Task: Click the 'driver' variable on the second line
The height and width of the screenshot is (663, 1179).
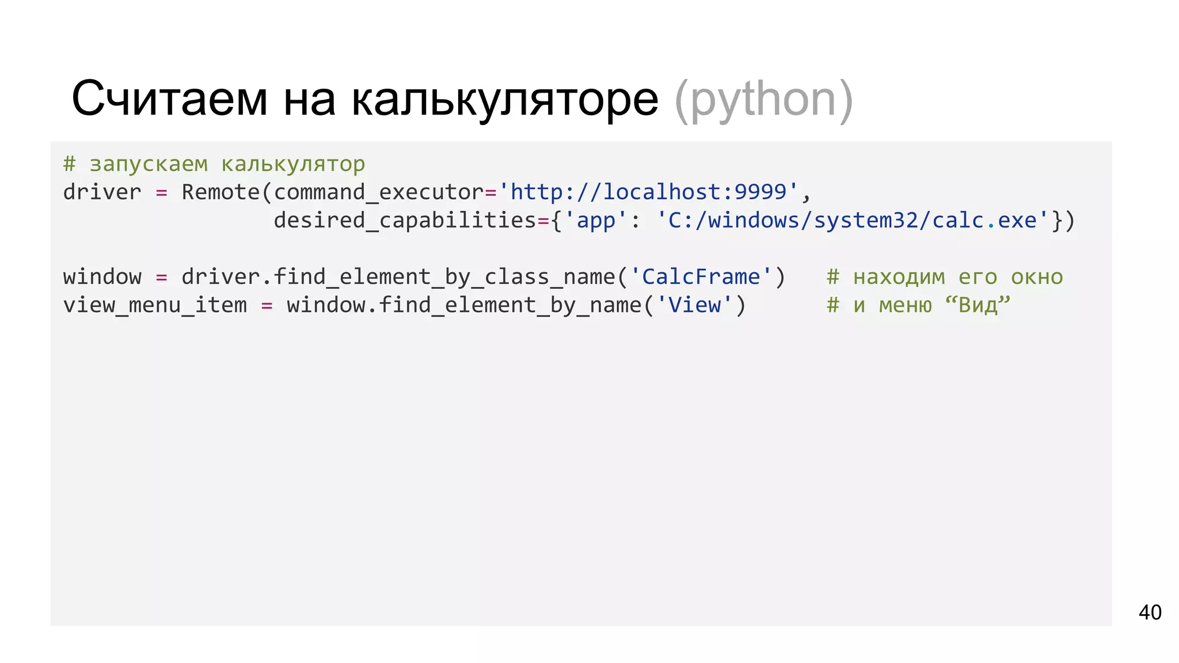Action: point(102,192)
